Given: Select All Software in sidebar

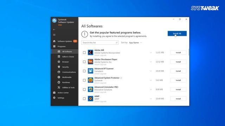Looking at the screenshot, I should [65, 51].
